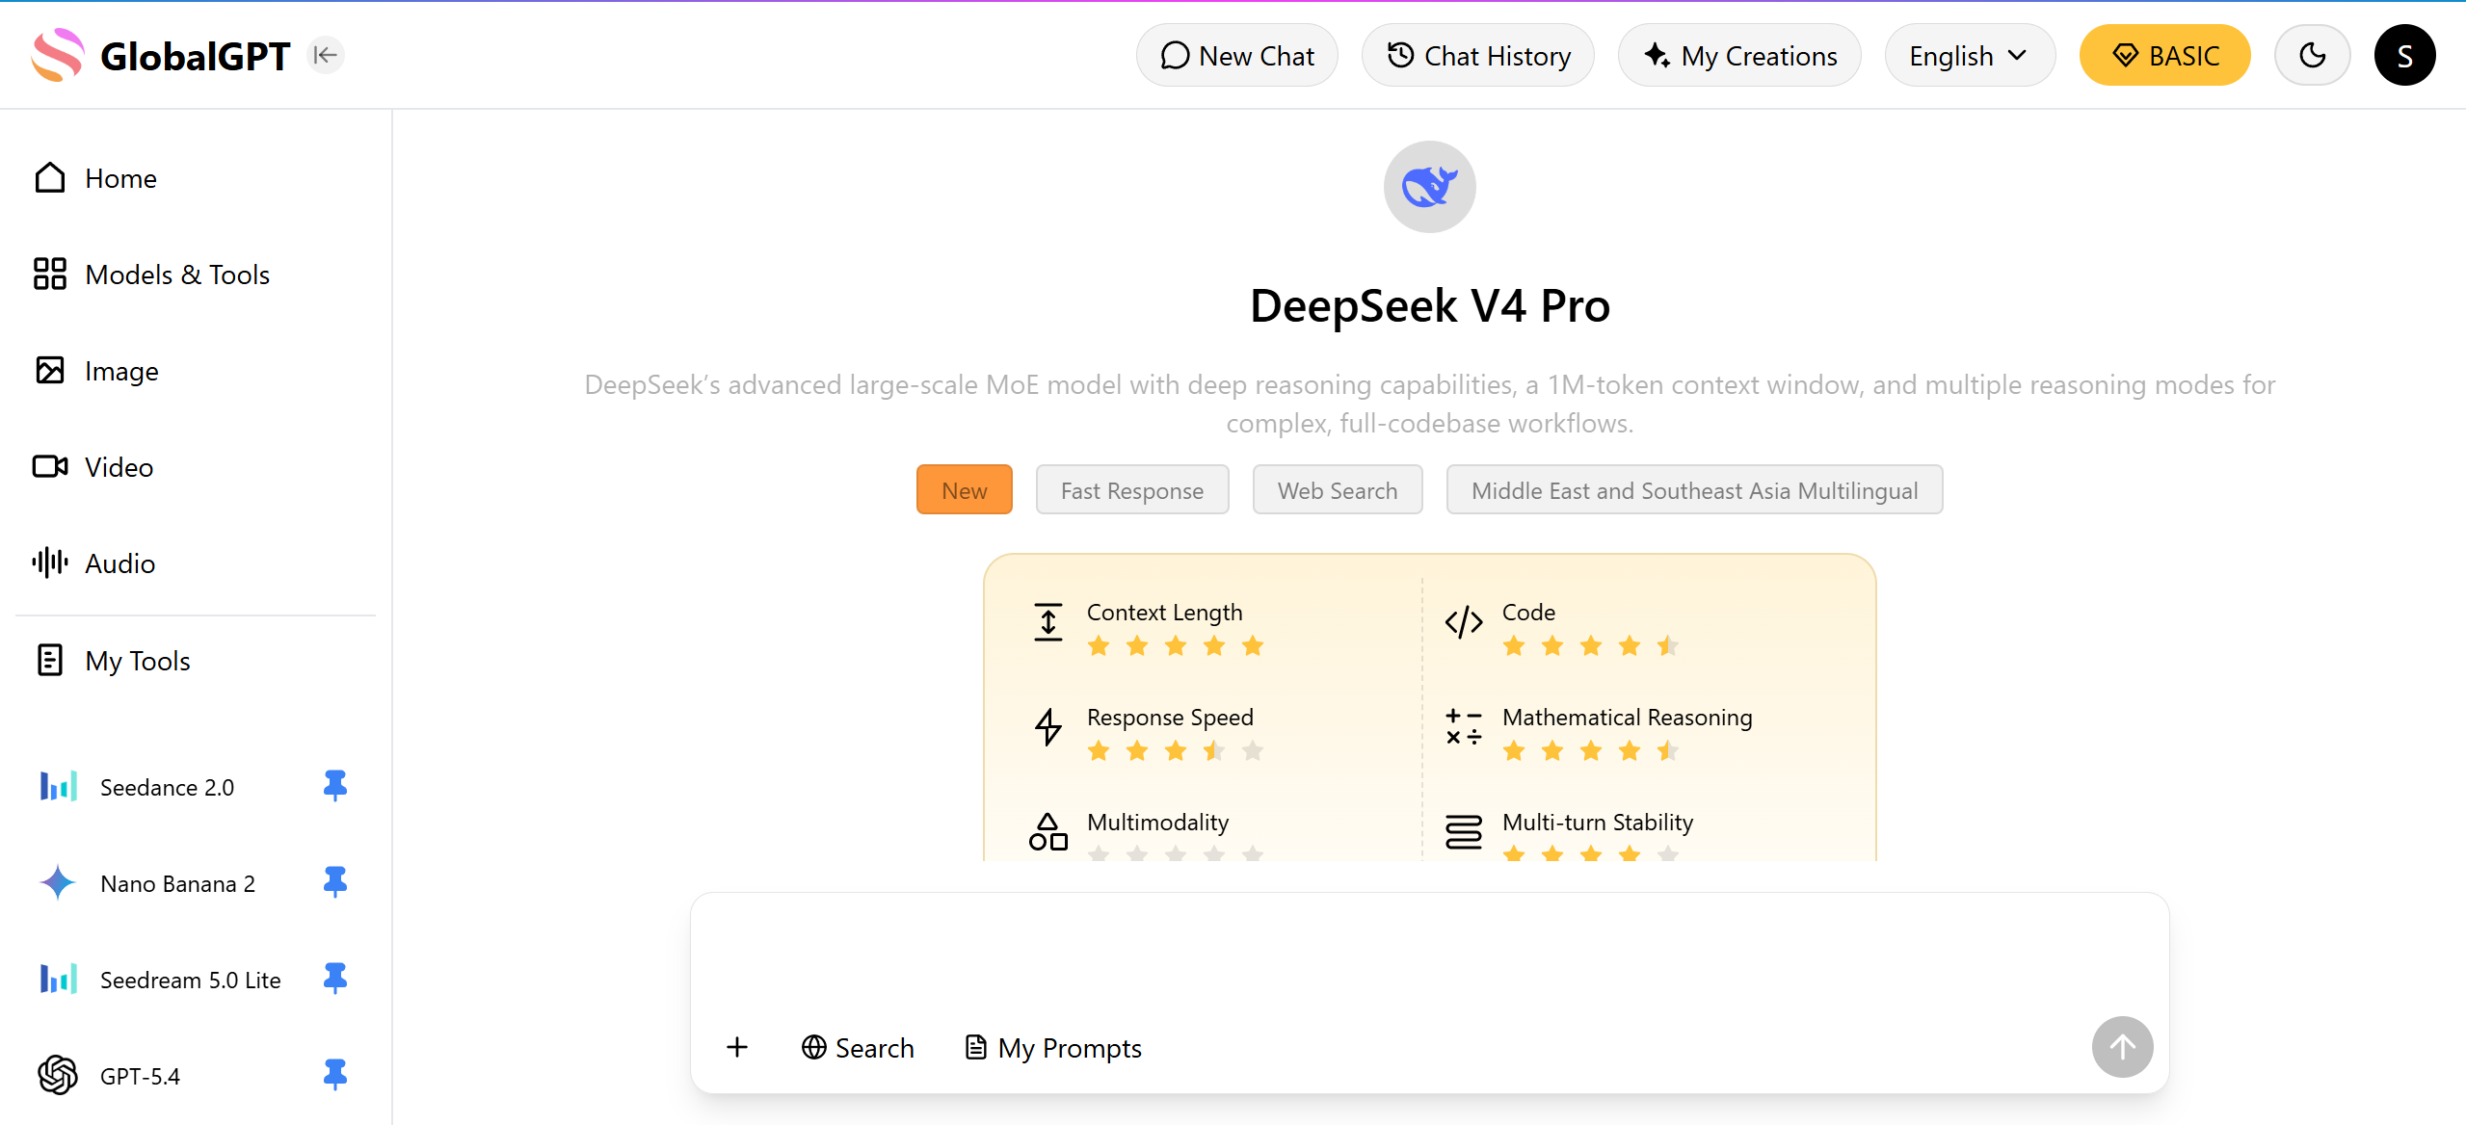Open My Prompts list
This screenshot has width=2466, height=1125.
(1053, 1047)
